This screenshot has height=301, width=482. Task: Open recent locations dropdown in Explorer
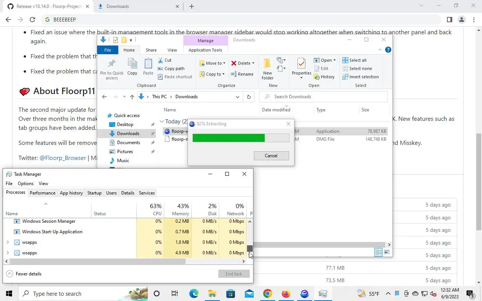pyautogui.click(x=124, y=97)
